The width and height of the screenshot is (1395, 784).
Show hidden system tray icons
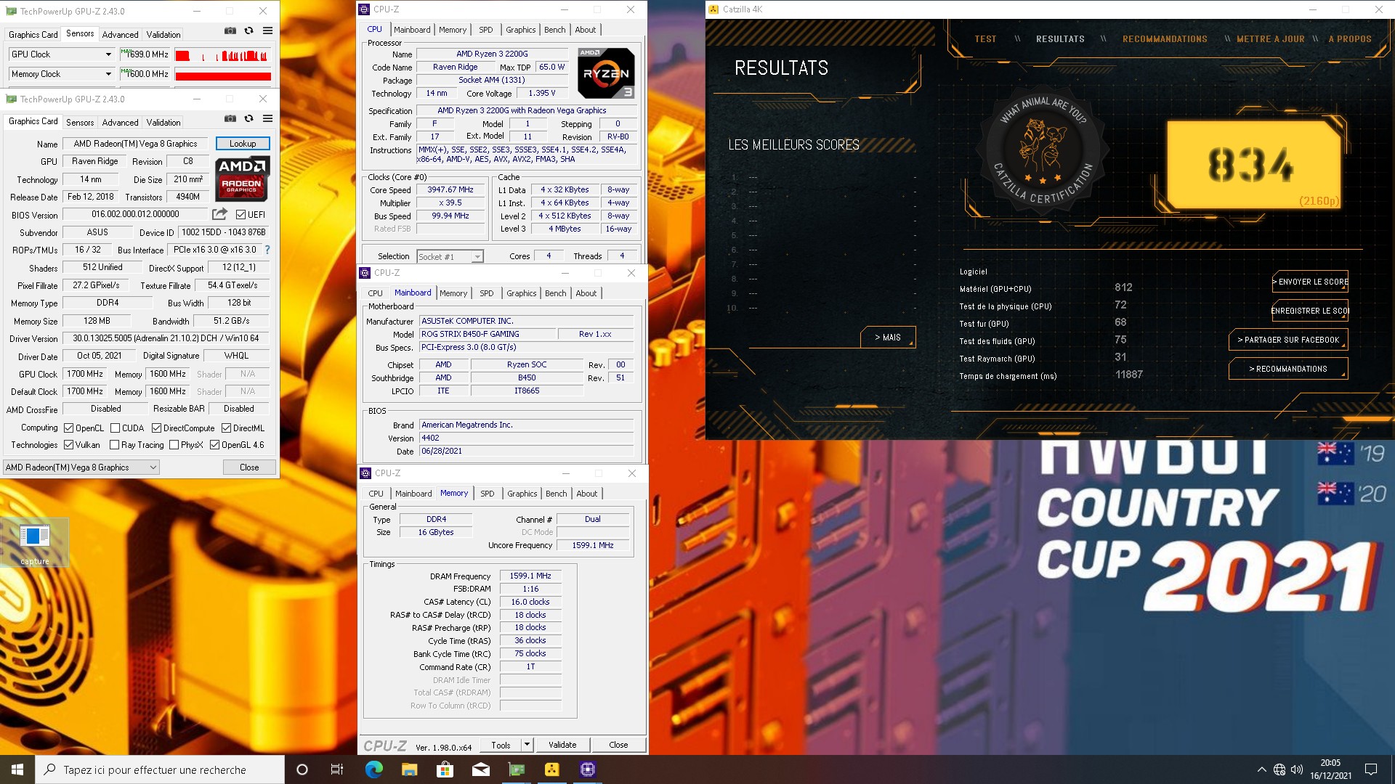pyautogui.click(x=1261, y=769)
